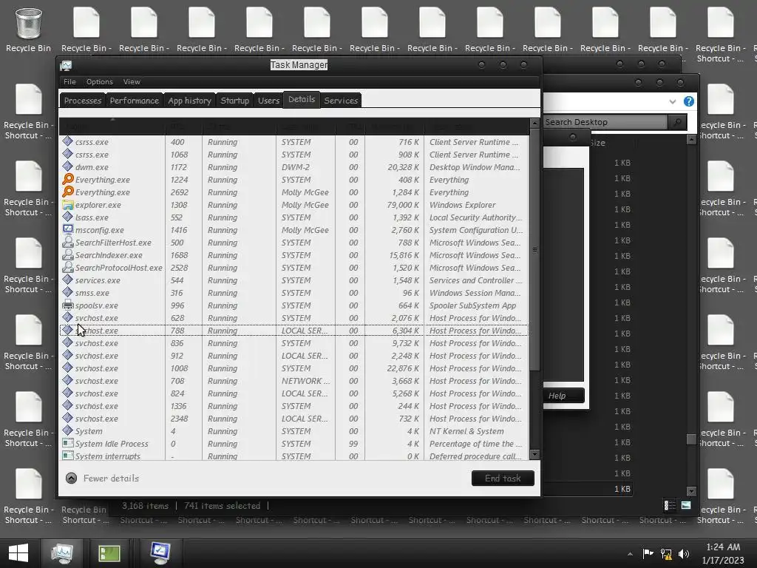Click the Windows Start button
757x568 pixels.
[18, 553]
